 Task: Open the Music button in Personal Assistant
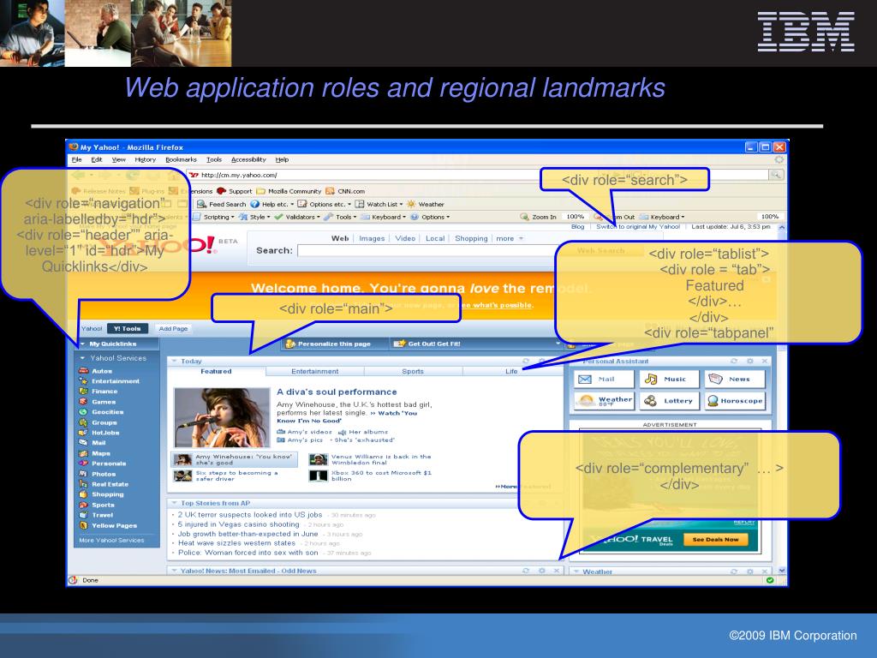coord(670,379)
